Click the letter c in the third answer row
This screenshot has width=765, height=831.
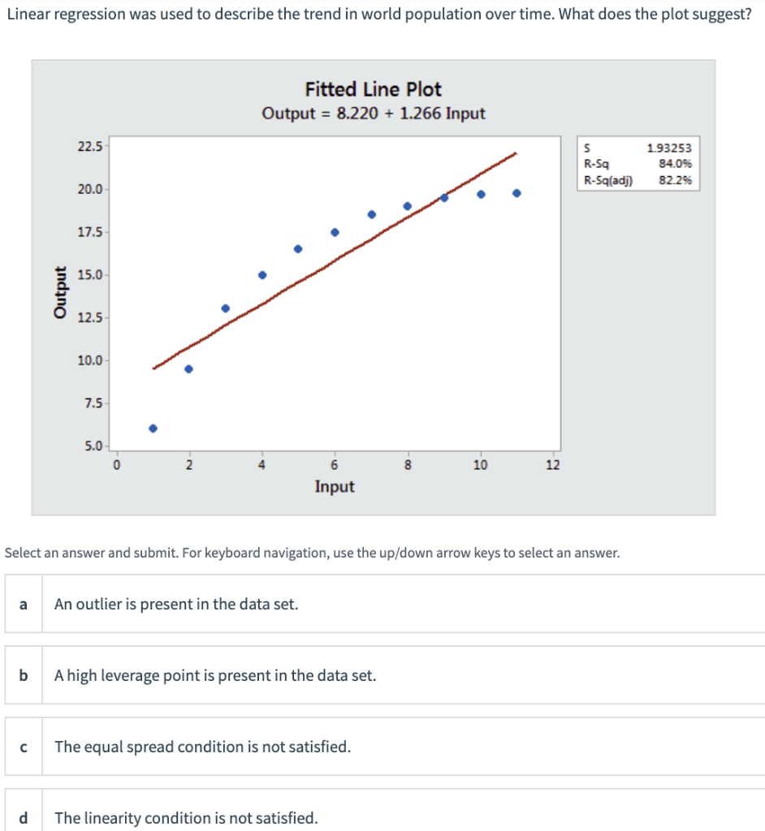pyautogui.click(x=23, y=747)
